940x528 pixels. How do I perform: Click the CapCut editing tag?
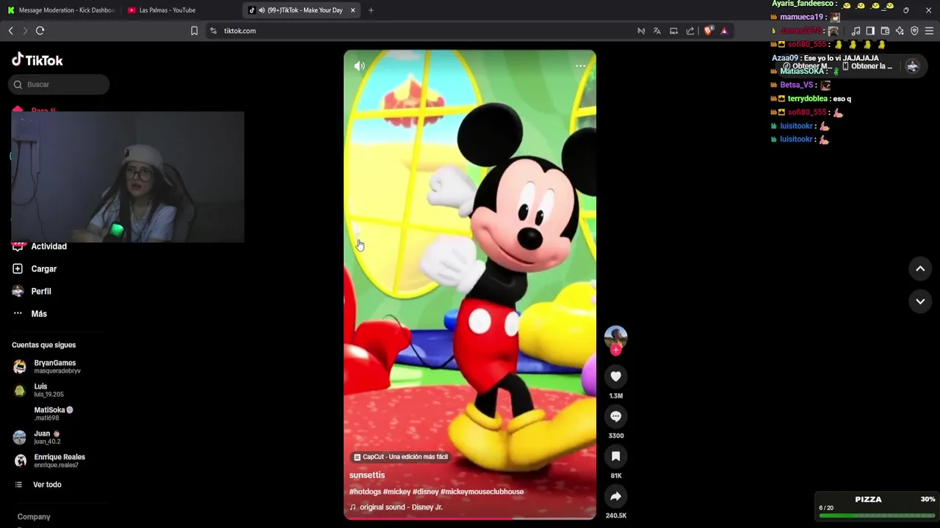400,457
